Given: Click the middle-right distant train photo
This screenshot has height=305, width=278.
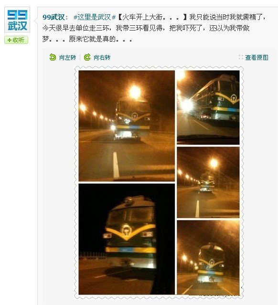Looking at the screenshot, I should [208, 182].
